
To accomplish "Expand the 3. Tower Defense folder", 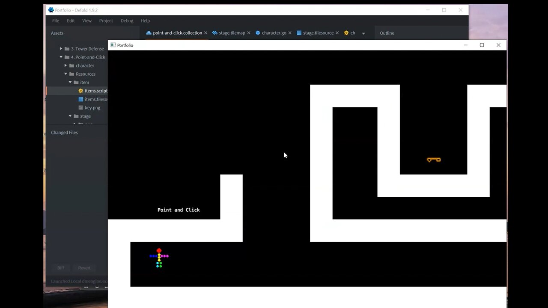I will (61, 49).
